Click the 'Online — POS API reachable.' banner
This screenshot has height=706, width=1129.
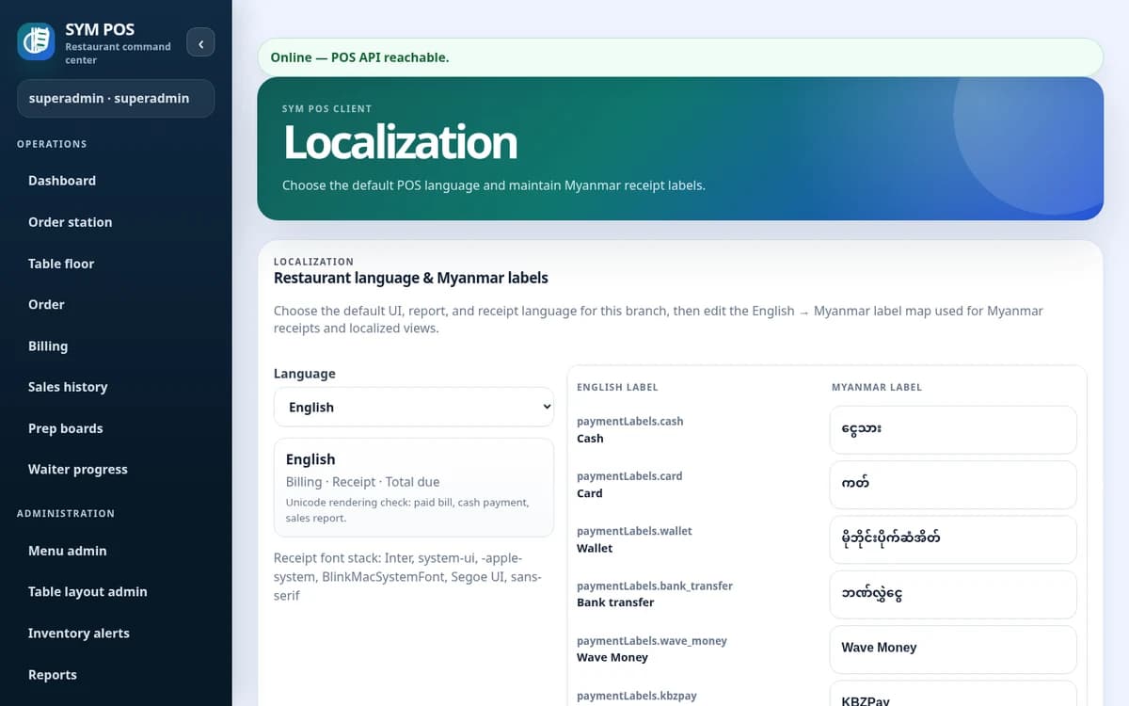(680, 57)
